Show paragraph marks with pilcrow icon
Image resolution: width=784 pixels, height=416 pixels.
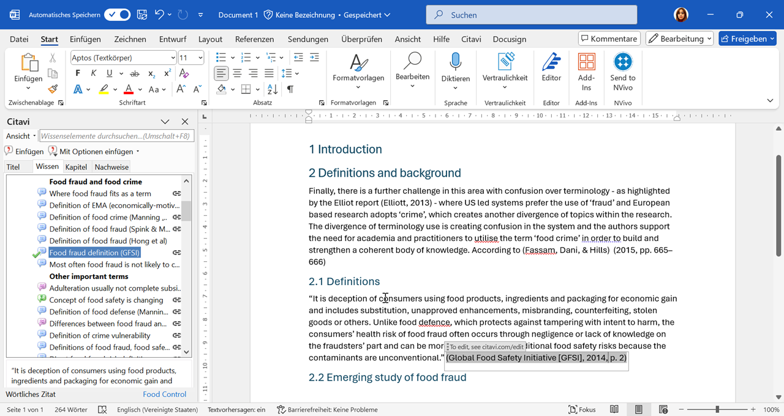(x=290, y=89)
